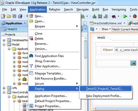138x111 pixels.
Task: Expand the DatabaseModel project node
Action: point(4,40)
